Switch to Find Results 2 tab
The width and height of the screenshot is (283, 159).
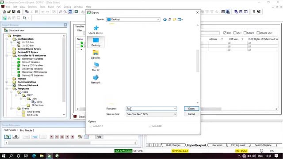pos(27,130)
